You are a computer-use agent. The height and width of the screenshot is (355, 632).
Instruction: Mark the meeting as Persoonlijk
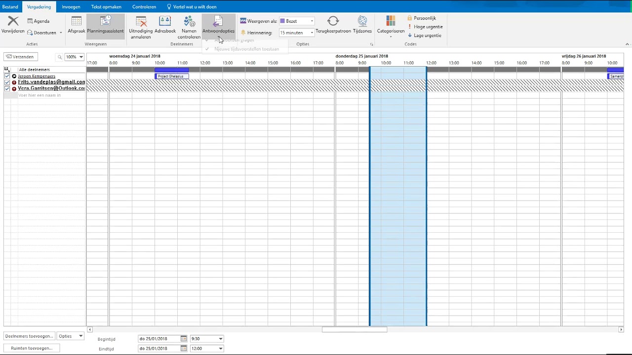pos(421,18)
